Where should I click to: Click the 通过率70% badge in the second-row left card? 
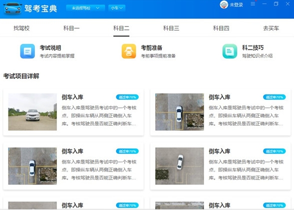pos(127,151)
